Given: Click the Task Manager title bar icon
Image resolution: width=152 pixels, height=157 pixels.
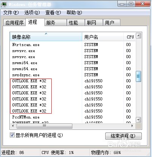Looking at the screenshot, I should click(x=4, y=5).
